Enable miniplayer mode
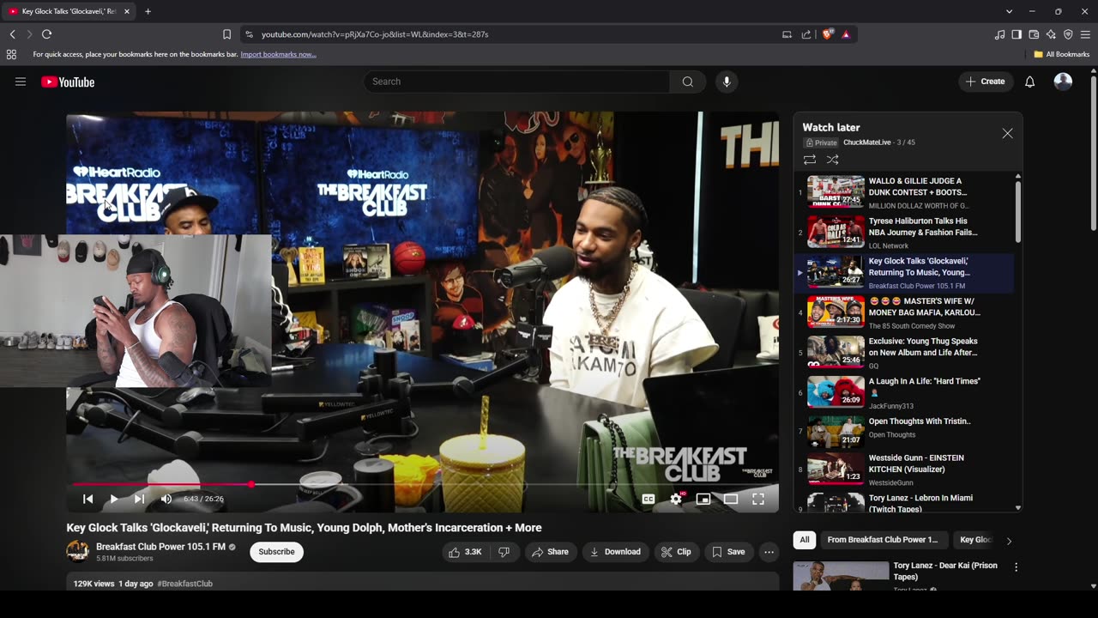Image resolution: width=1098 pixels, height=618 pixels. 703,499
